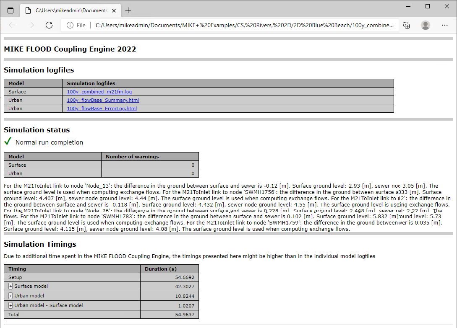
Task: Click duration value 1.0207
Action: (x=186, y=306)
